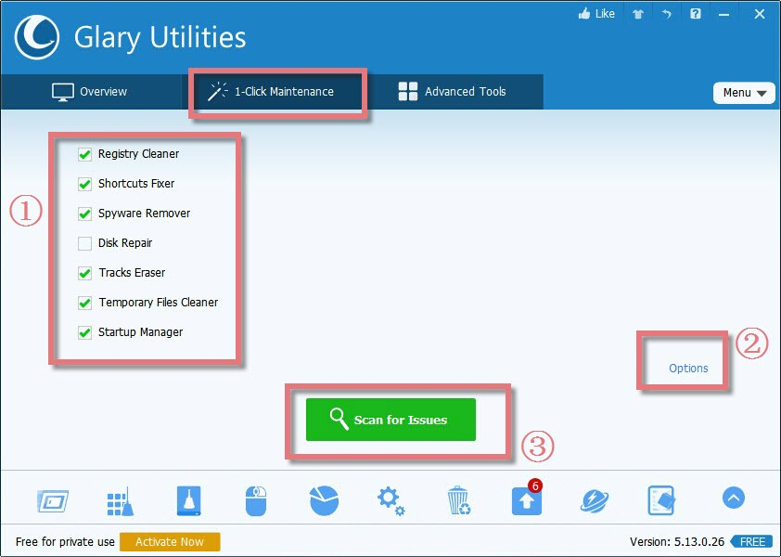Open the help via the question mark icon
This screenshot has height=557, width=781.
coord(696,14)
